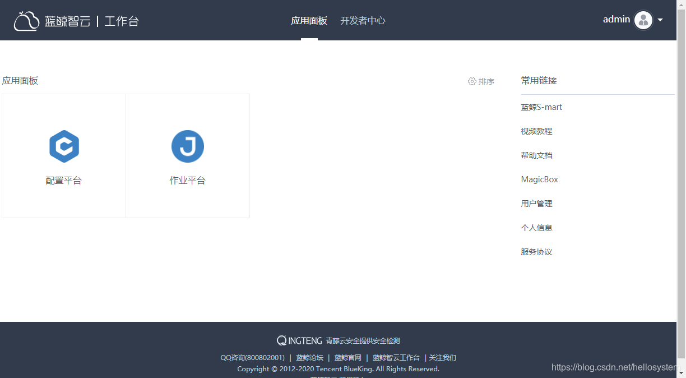Click the QQ咨询(800802001) footer link

[253, 358]
